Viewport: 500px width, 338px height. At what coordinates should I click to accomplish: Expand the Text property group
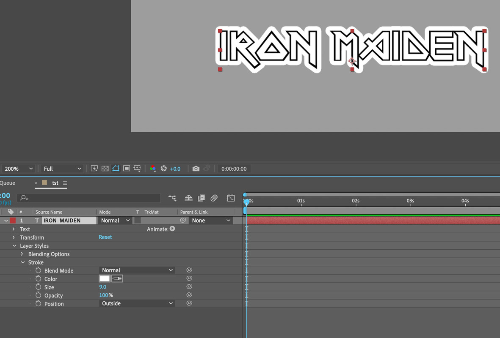pyautogui.click(x=14, y=229)
